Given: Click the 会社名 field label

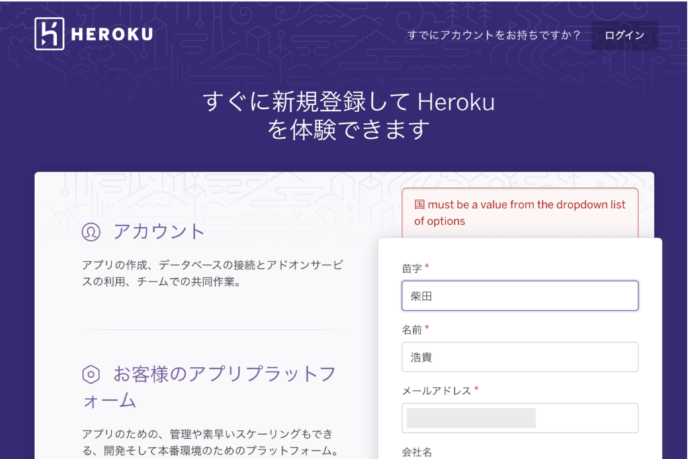Looking at the screenshot, I should click(417, 452).
